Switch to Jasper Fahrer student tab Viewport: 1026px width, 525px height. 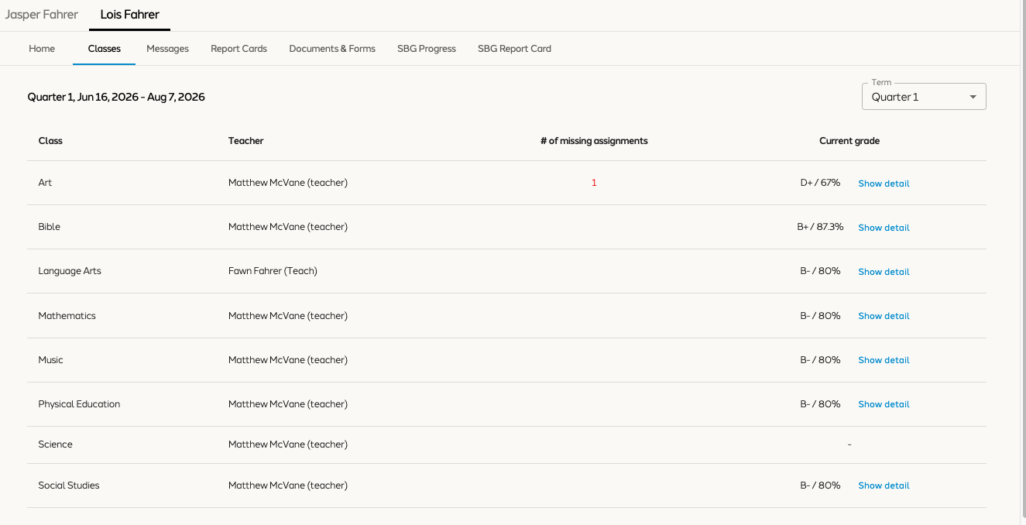tap(42, 15)
